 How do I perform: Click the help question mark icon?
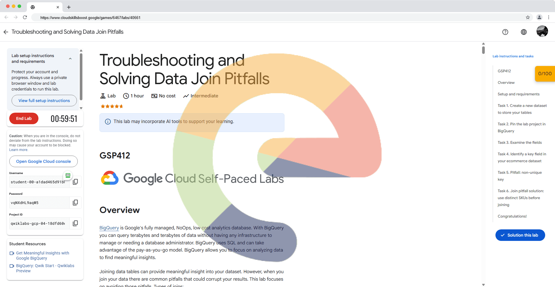[505, 32]
